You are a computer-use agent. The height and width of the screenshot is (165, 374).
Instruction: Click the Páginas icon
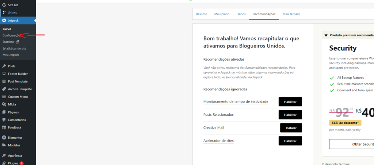coord(4,112)
